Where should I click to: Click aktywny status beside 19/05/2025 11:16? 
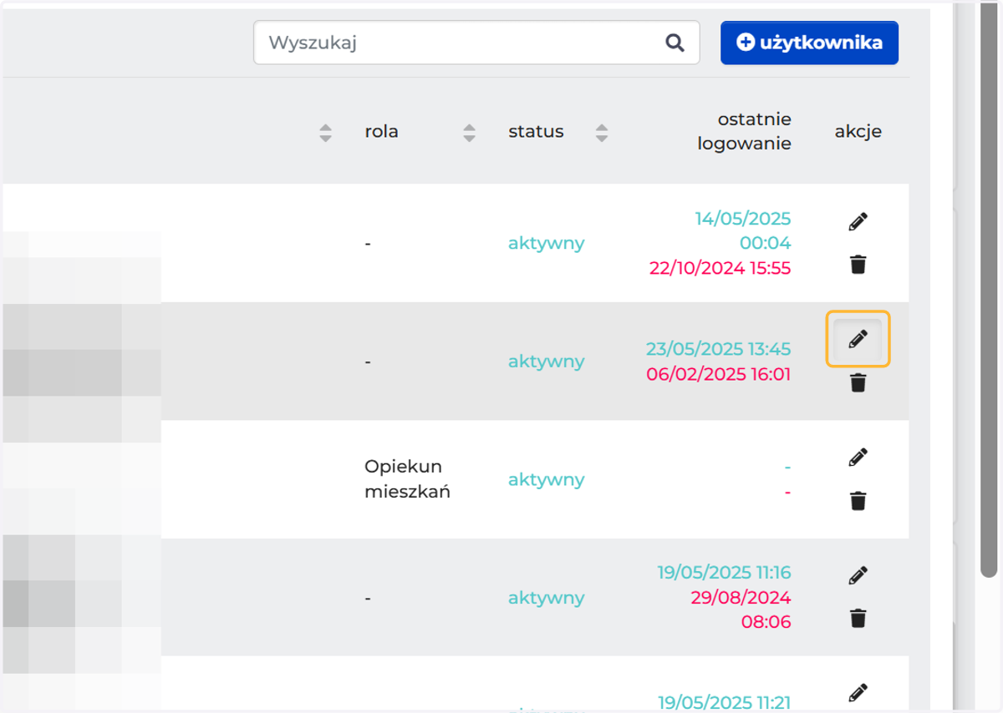click(x=547, y=598)
